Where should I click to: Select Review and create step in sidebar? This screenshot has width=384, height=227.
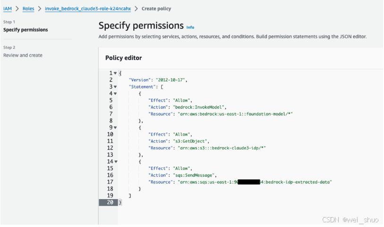click(x=23, y=55)
